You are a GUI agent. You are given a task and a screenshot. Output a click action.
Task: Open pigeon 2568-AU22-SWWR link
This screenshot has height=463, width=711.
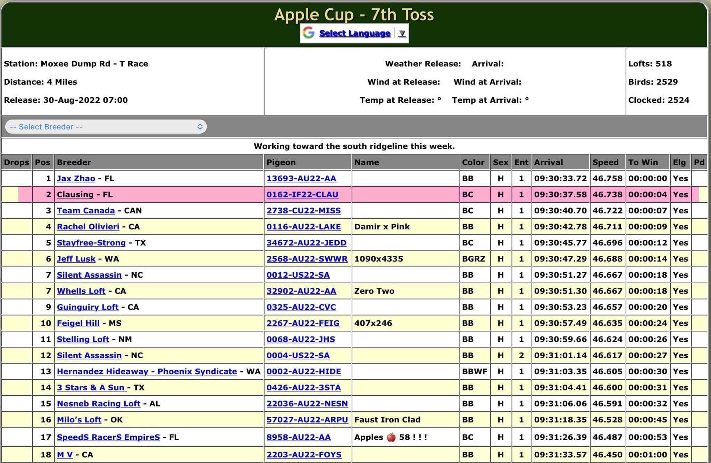[x=307, y=259]
